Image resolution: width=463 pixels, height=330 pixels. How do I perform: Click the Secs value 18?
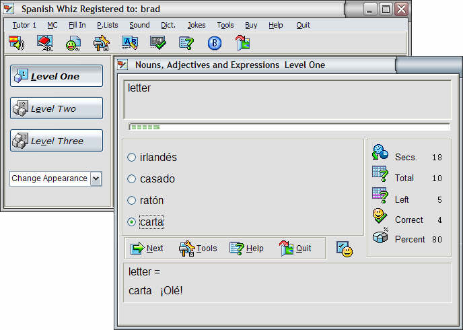tap(437, 157)
